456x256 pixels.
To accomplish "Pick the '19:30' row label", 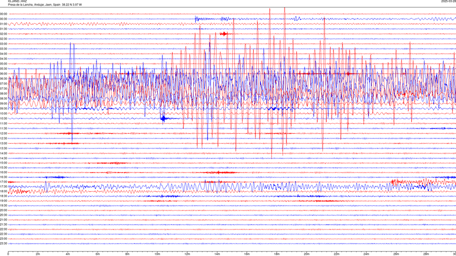I will [3, 205].
